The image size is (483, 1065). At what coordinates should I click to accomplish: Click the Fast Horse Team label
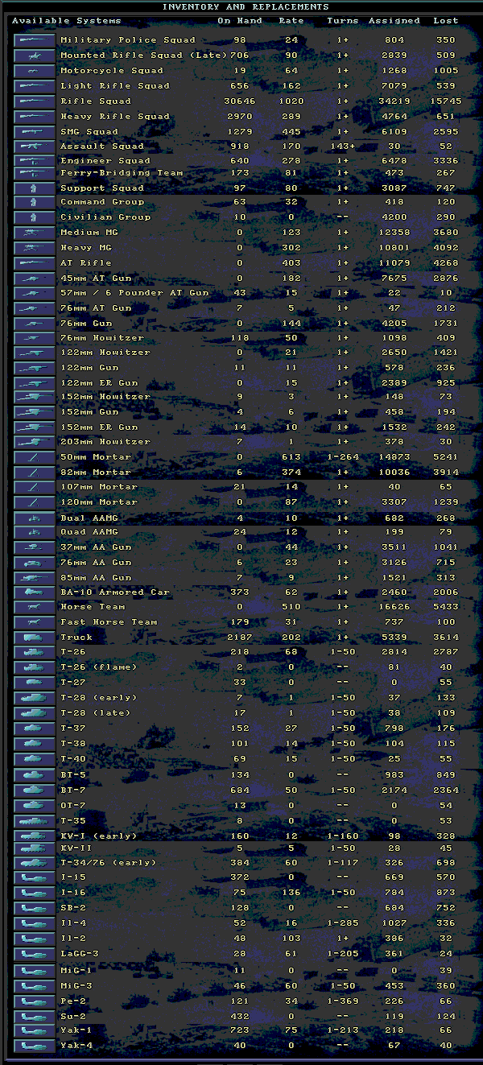[x=109, y=622]
